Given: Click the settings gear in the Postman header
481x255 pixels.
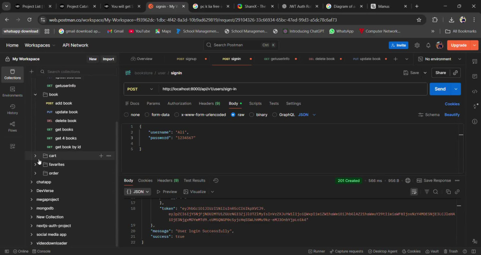Looking at the screenshot, I should click(x=417, y=45).
